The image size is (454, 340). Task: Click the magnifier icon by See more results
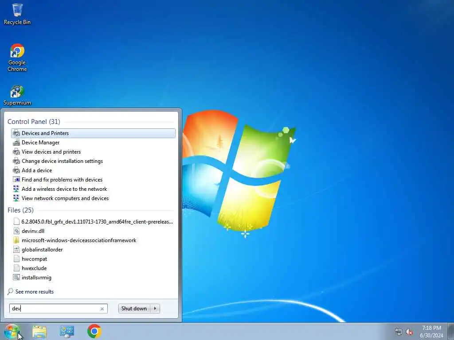[x=10, y=291]
